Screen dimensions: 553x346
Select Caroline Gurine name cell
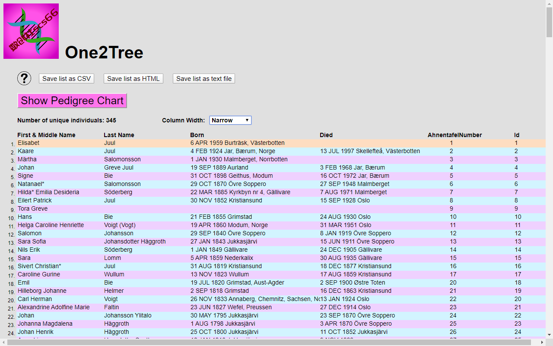click(39, 274)
